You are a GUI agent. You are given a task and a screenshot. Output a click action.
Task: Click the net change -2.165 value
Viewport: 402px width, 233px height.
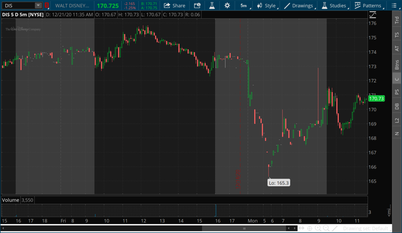pyautogui.click(x=129, y=4)
